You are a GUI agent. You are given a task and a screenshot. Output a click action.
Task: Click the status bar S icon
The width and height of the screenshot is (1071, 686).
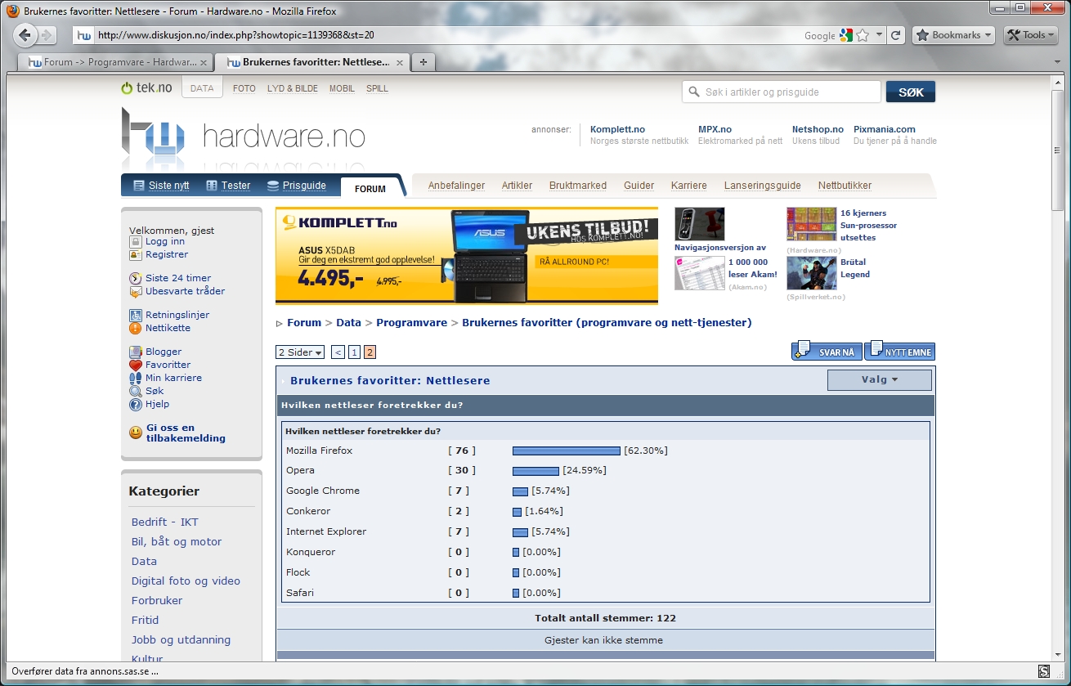coord(1044,671)
